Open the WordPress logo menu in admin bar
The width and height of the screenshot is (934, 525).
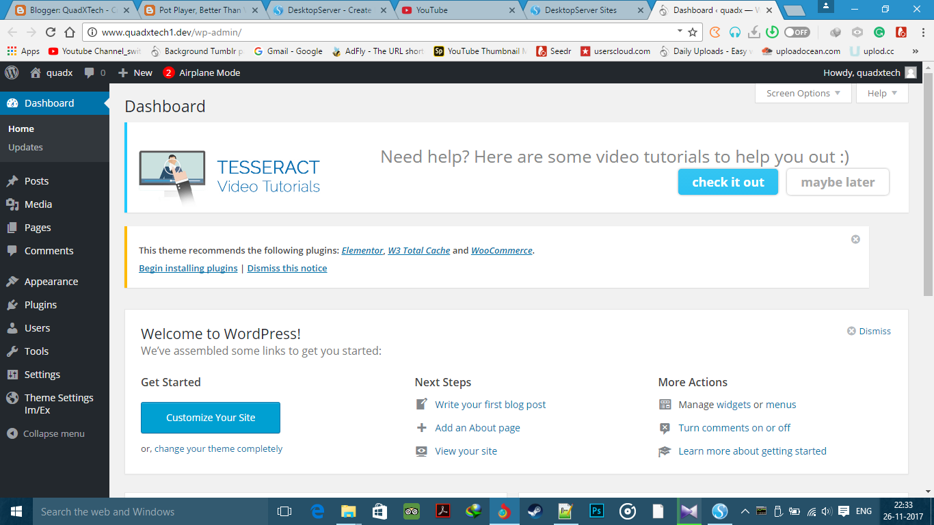pos(12,72)
